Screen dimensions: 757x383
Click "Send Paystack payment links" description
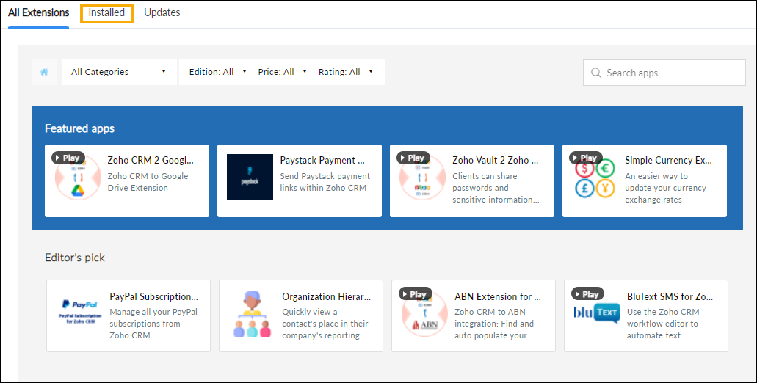[x=325, y=182]
